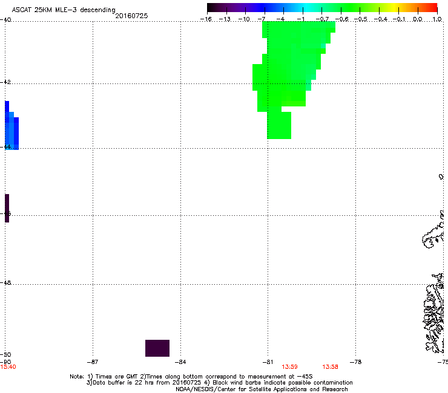Pick the cyan section of the colorbar
448x393 pixels.
pyautogui.click(x=307, y=8)
